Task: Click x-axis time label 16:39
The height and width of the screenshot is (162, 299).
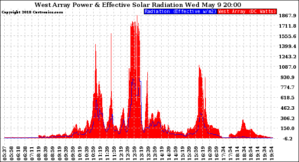Action: [210, 153]
